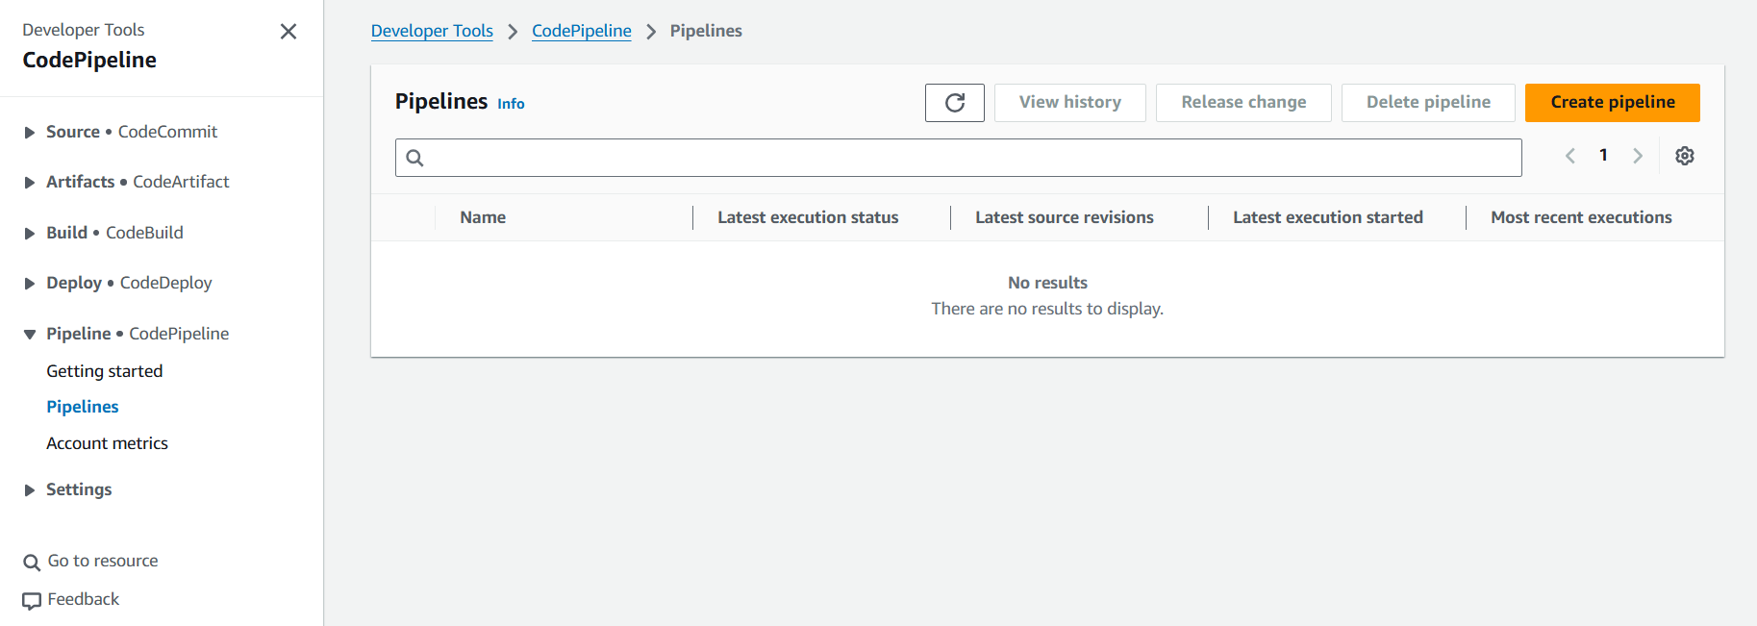
Task: Click the Release change button
Action: point(1243,103)
